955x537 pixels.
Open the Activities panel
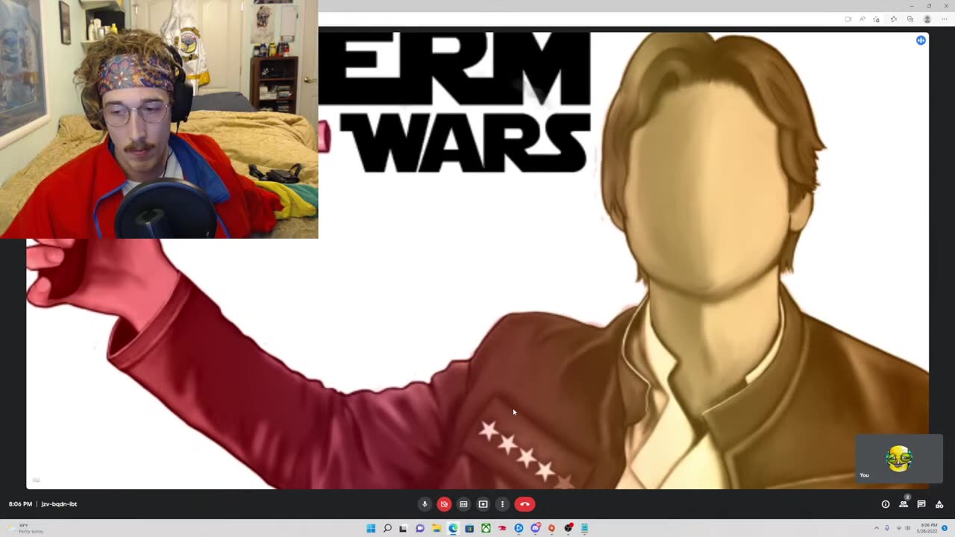(939, 504)
